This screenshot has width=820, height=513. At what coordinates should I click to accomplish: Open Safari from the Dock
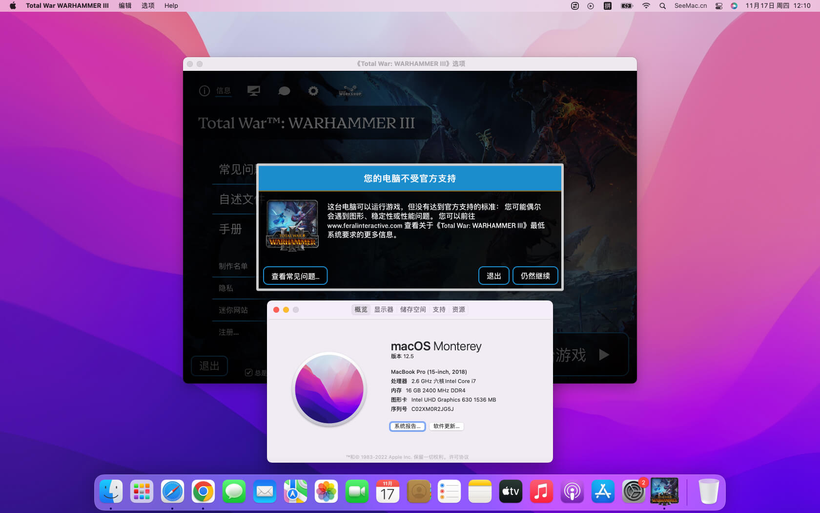click(x=172, y=492)
